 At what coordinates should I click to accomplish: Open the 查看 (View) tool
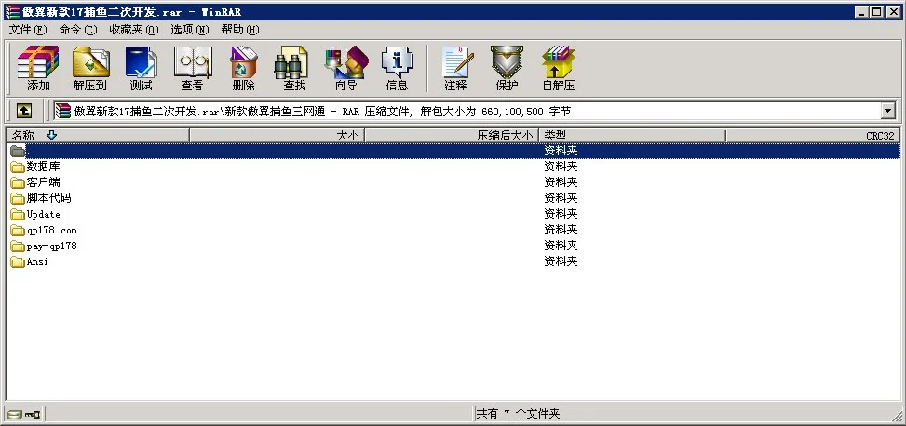(x=192, y=68)
